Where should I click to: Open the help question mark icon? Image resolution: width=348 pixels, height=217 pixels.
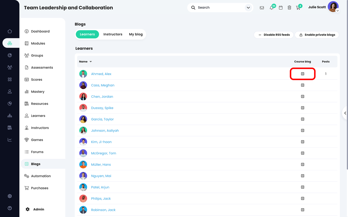pyautogui.click(x=10, y=208)
